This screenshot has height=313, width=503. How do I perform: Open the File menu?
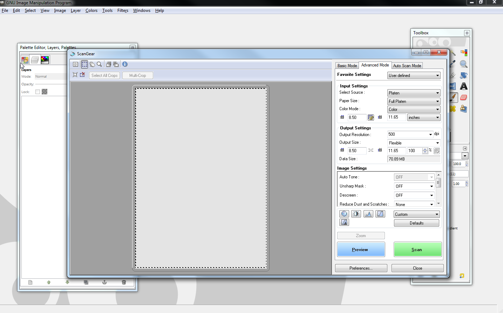5,10
